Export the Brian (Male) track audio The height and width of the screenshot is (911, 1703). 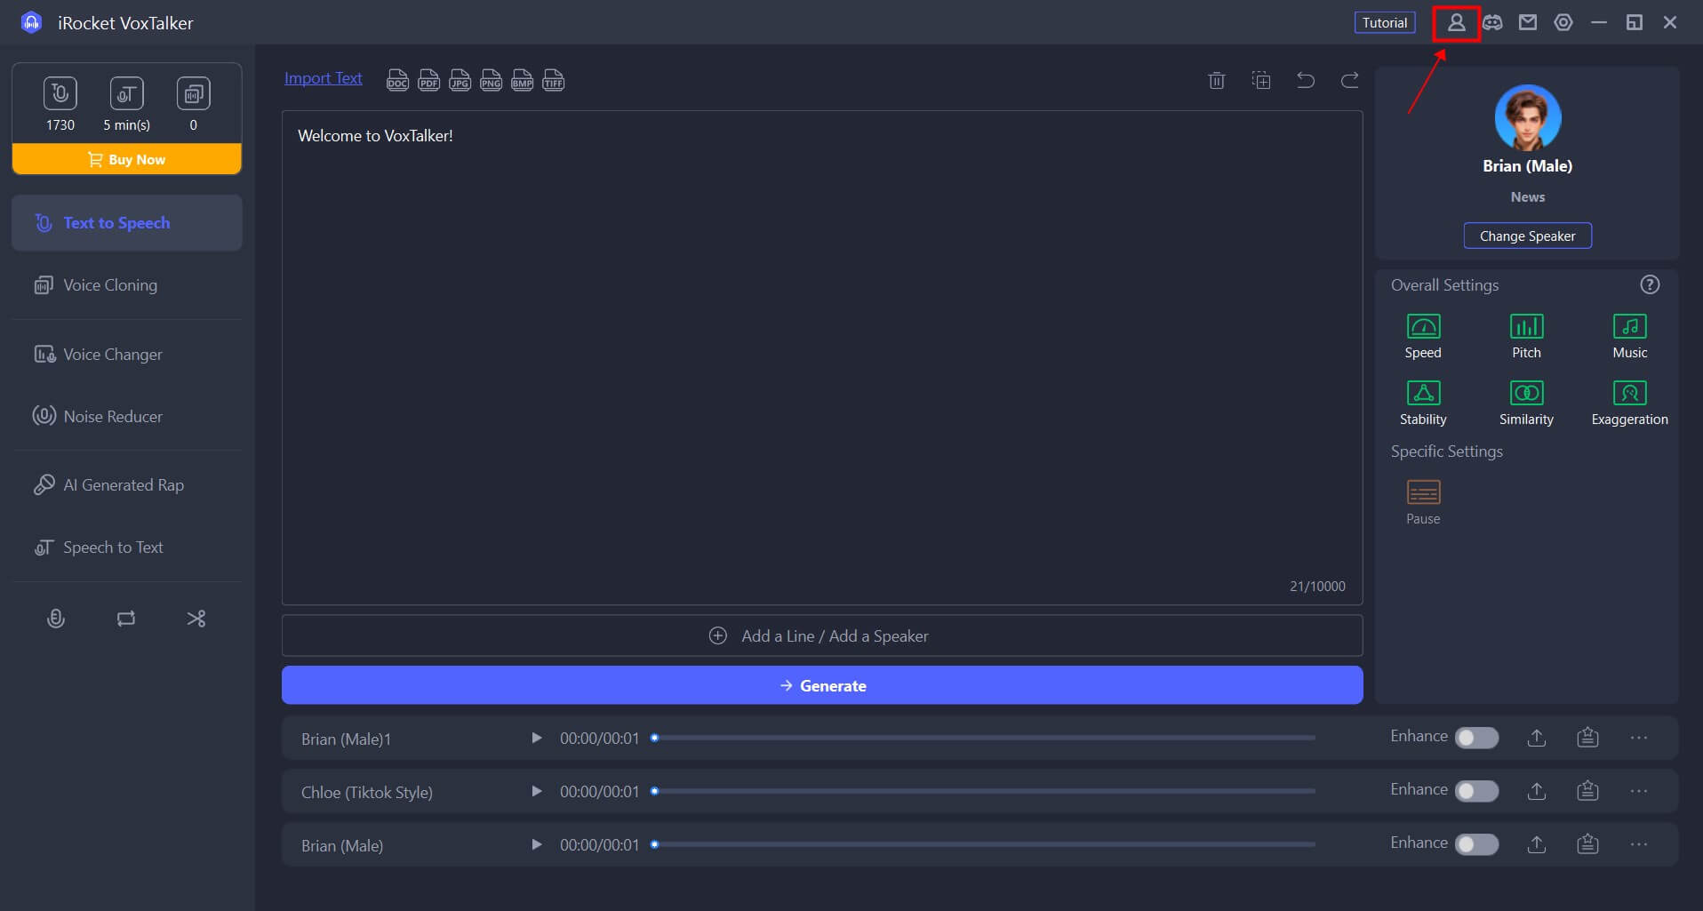(x=1537, y=844)
